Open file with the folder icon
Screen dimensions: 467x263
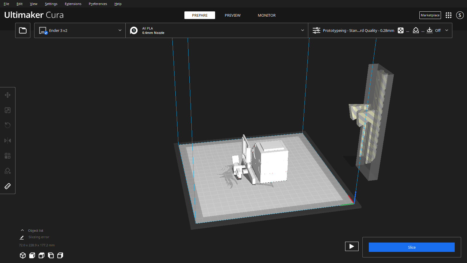click(23, 30)
